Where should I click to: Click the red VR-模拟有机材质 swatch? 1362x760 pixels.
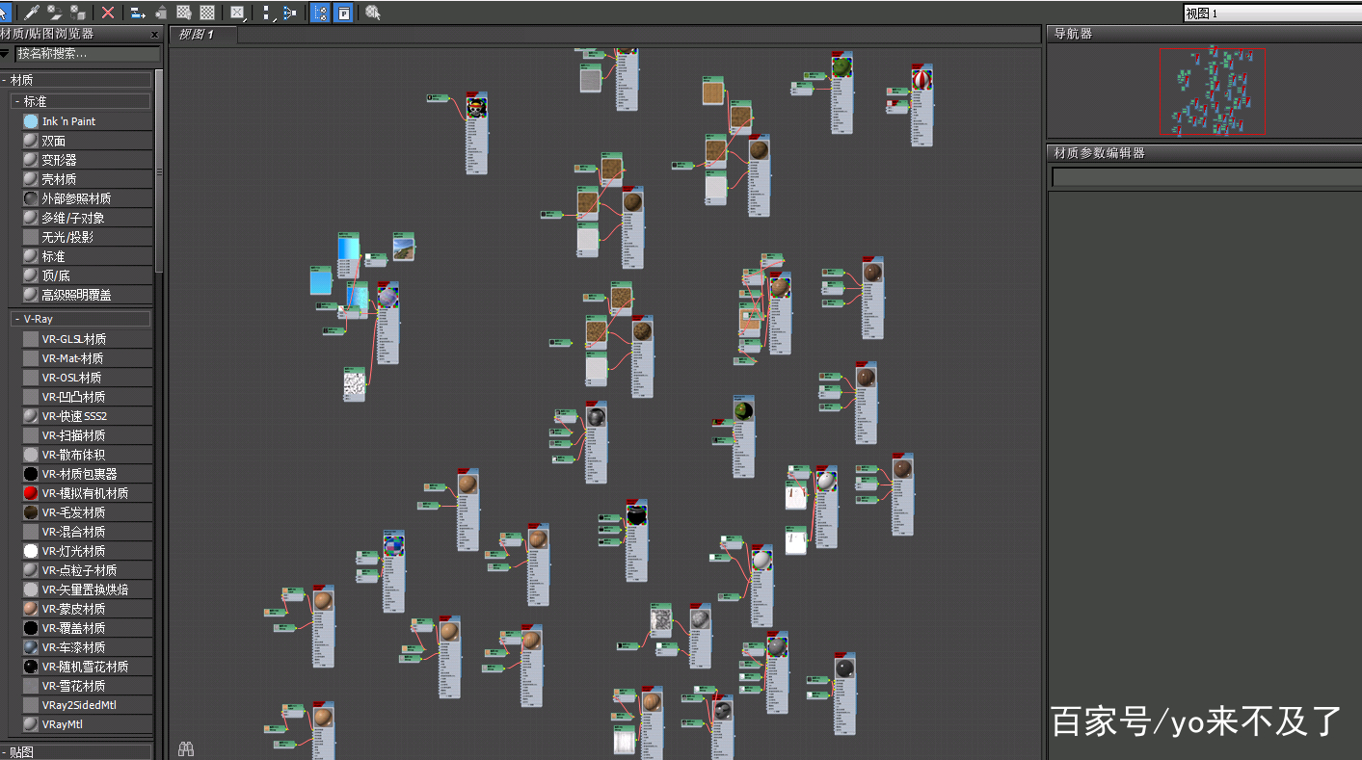coord(31,493)
